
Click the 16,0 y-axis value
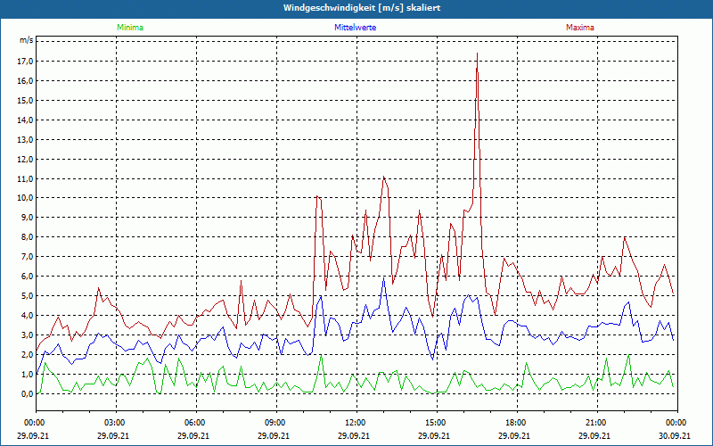[26, 80]
